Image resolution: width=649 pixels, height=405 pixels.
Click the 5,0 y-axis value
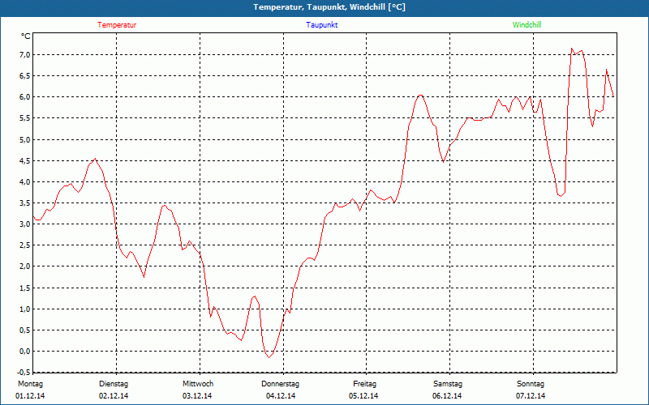pos(24,139)
